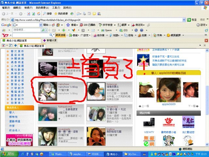Click the Google logo on the toolbar
The image size is (209, 157).
click(6, 25)
